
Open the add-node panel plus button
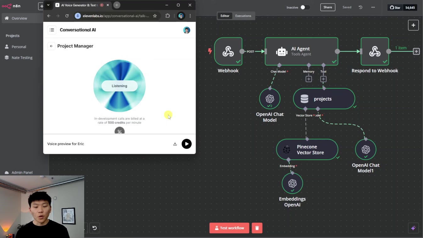(x=413, y=25)
